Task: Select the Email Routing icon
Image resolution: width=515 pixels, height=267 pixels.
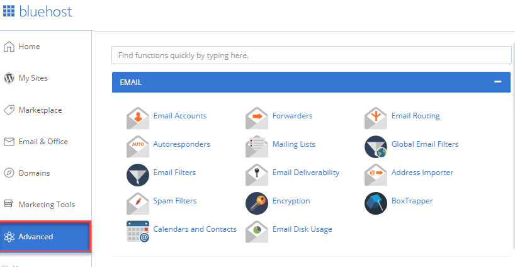Action: point(376,118)
